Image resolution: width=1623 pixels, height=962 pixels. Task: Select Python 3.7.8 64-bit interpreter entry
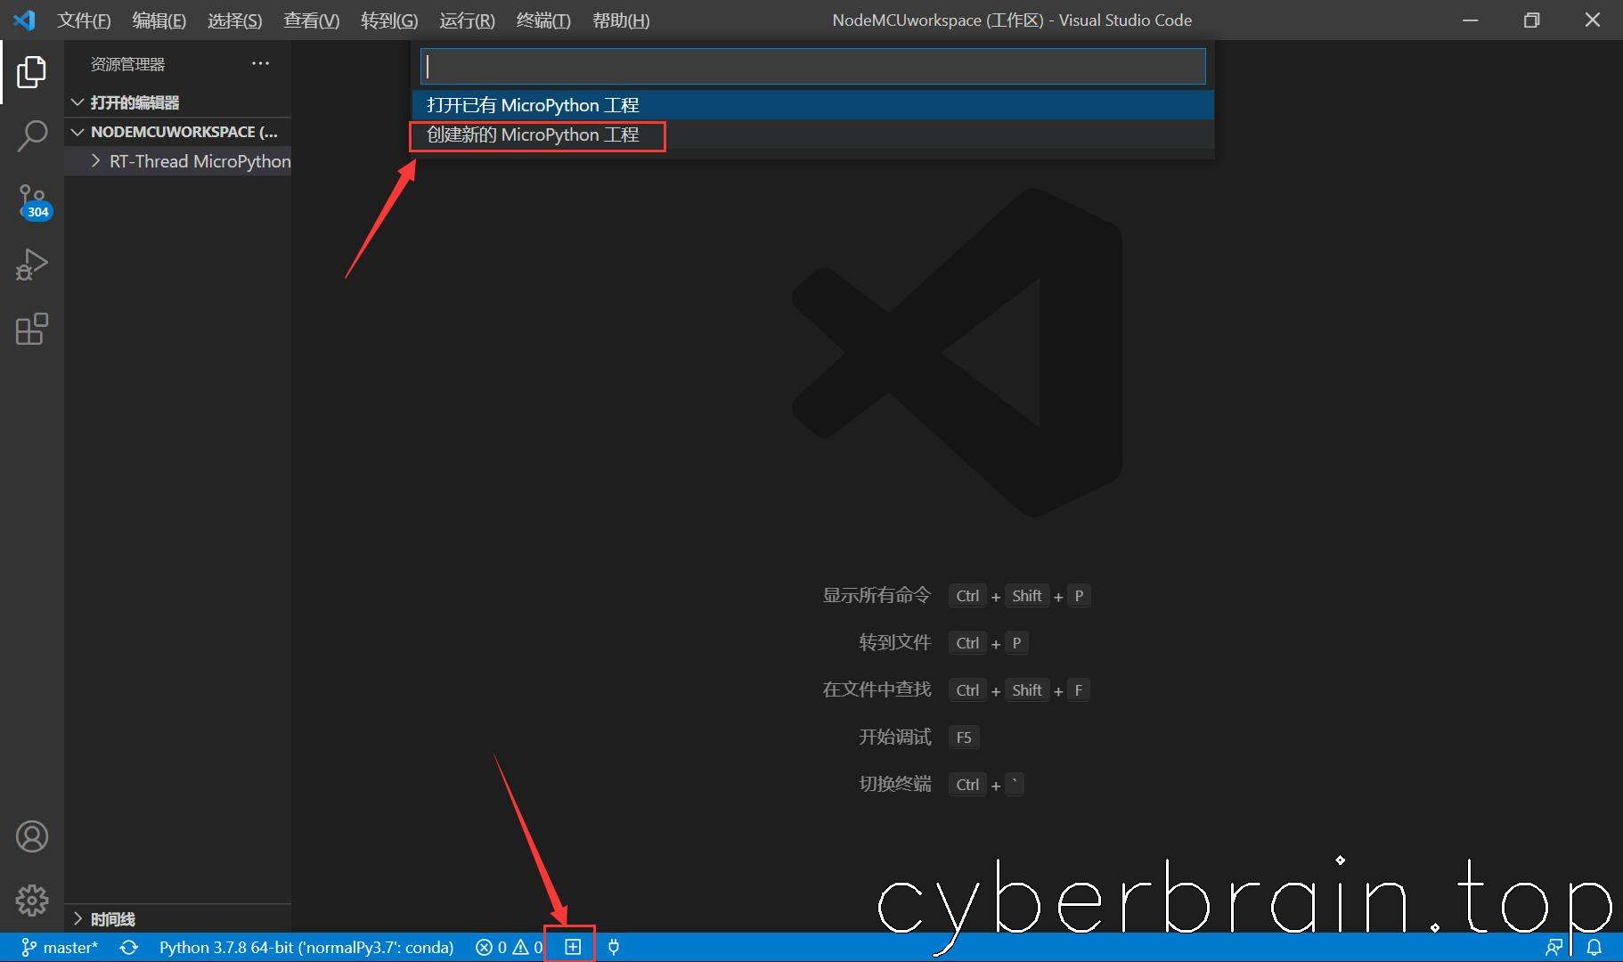[x=306, y=947]
